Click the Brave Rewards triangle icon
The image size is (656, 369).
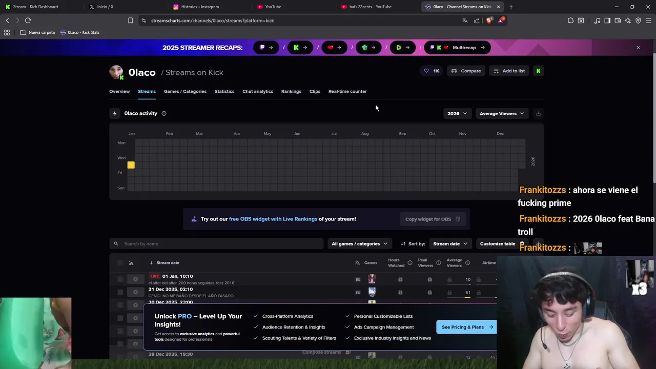point(501,20)
